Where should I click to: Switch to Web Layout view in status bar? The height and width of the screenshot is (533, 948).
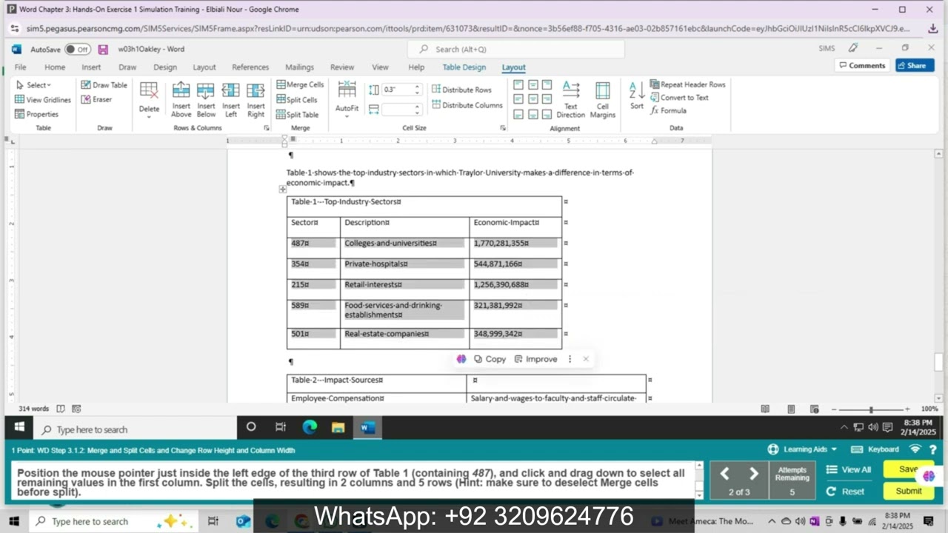point(815,409)
